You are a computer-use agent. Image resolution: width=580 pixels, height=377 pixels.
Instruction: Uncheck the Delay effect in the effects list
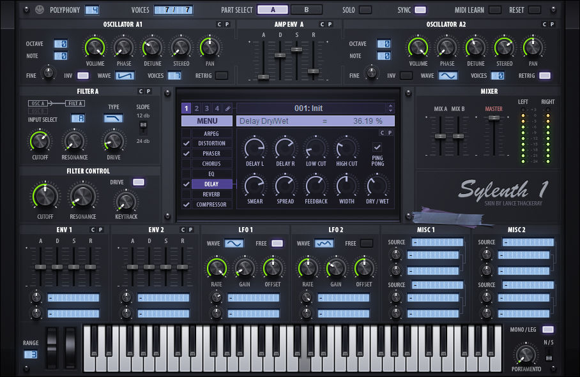pyautogui.click(x=185, y=184)
